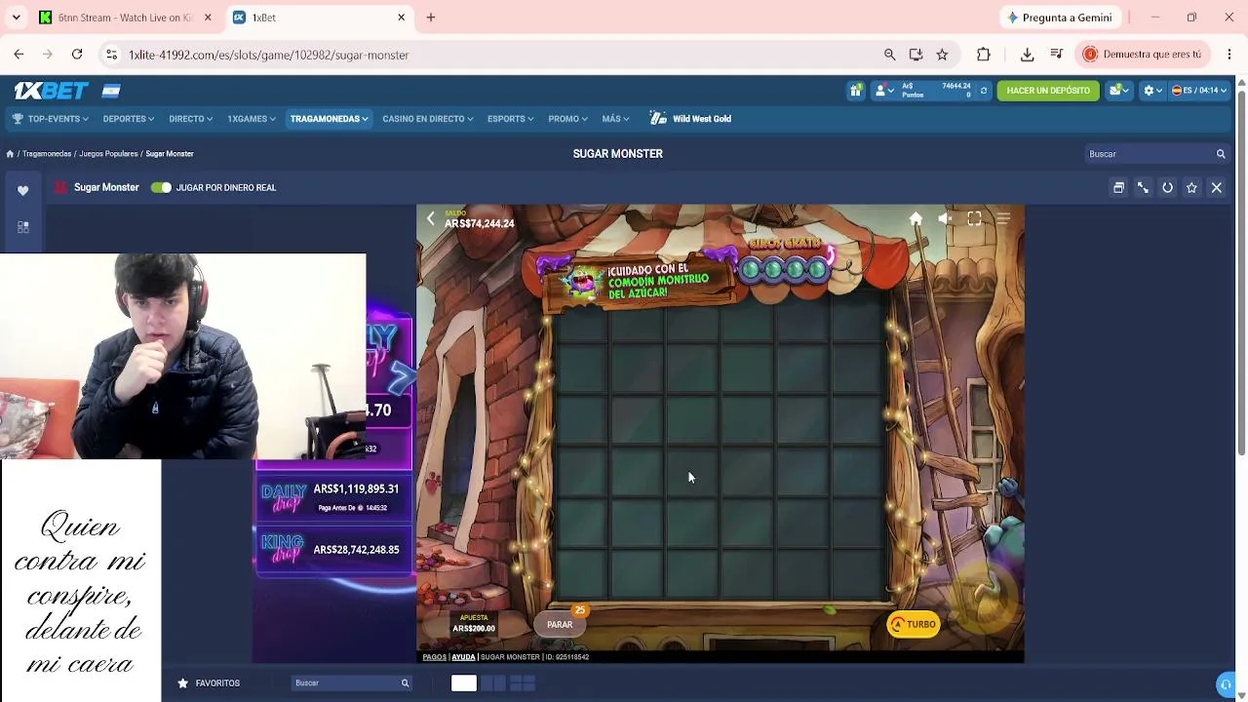Click the 1XBET logo
The image size is (1248, 702).
click(51, 91)
